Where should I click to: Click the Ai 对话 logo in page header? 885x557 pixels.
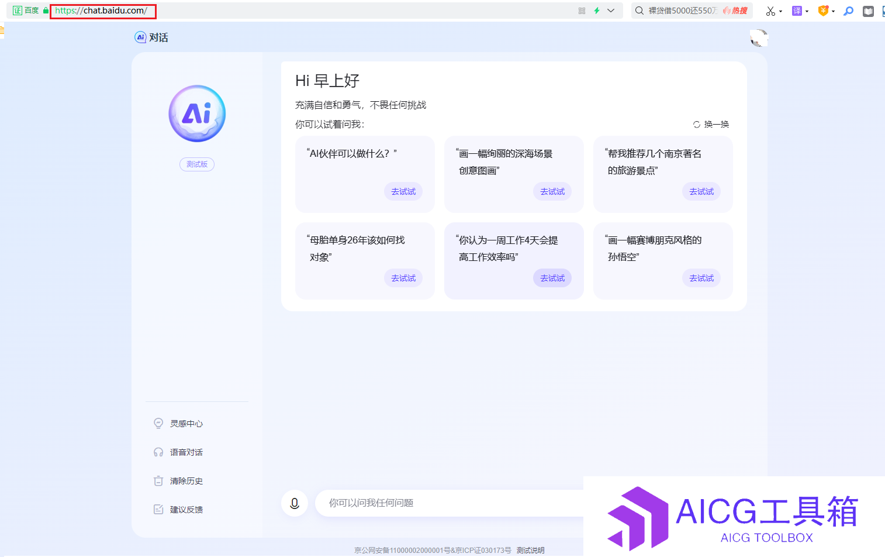(x=151, y=37)
